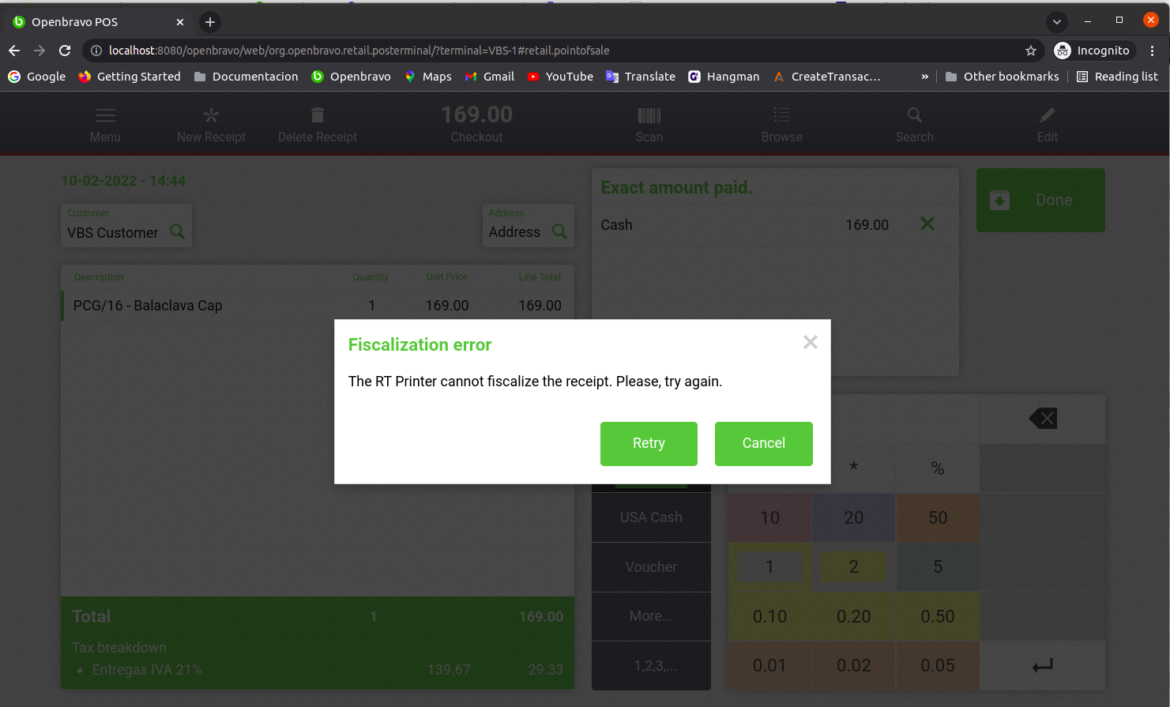
Task: Click the browser address bar URL
Action: (359, 51)
